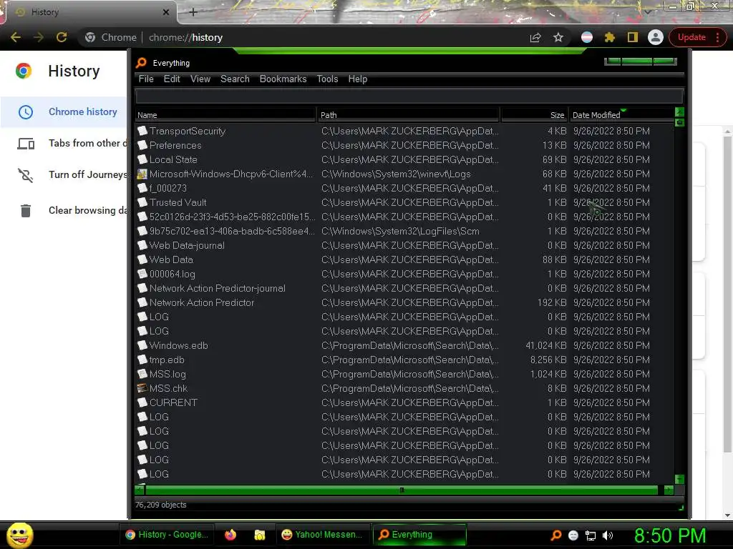
Task: Click the Everything vertical scrollbar up arrow
Action: [679, 112]
